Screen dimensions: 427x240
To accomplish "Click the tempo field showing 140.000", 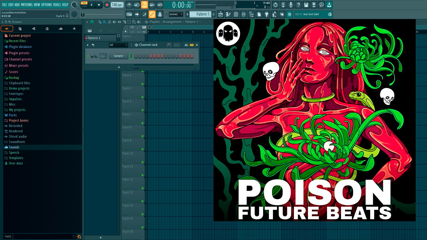I will 117,5.
